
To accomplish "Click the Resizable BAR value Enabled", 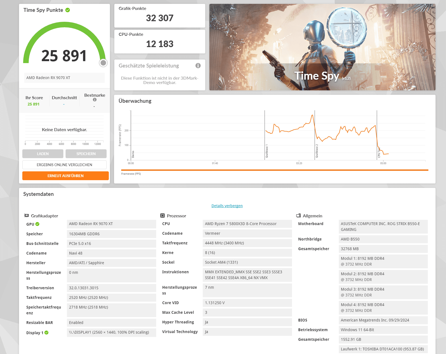I will tap(112, 323).
